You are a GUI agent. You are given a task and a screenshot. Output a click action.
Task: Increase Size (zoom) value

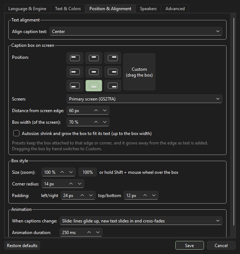click(62, 172)
